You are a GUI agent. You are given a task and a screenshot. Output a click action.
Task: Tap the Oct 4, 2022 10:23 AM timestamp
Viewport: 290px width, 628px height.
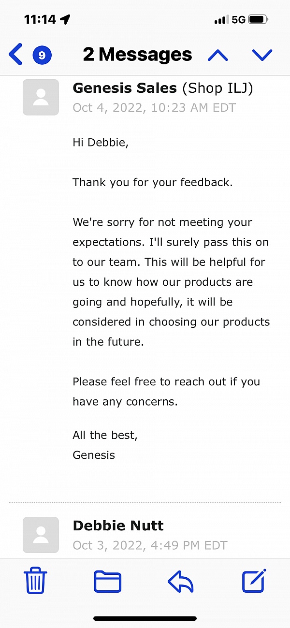pyautogui.click(x=154, y=107)
